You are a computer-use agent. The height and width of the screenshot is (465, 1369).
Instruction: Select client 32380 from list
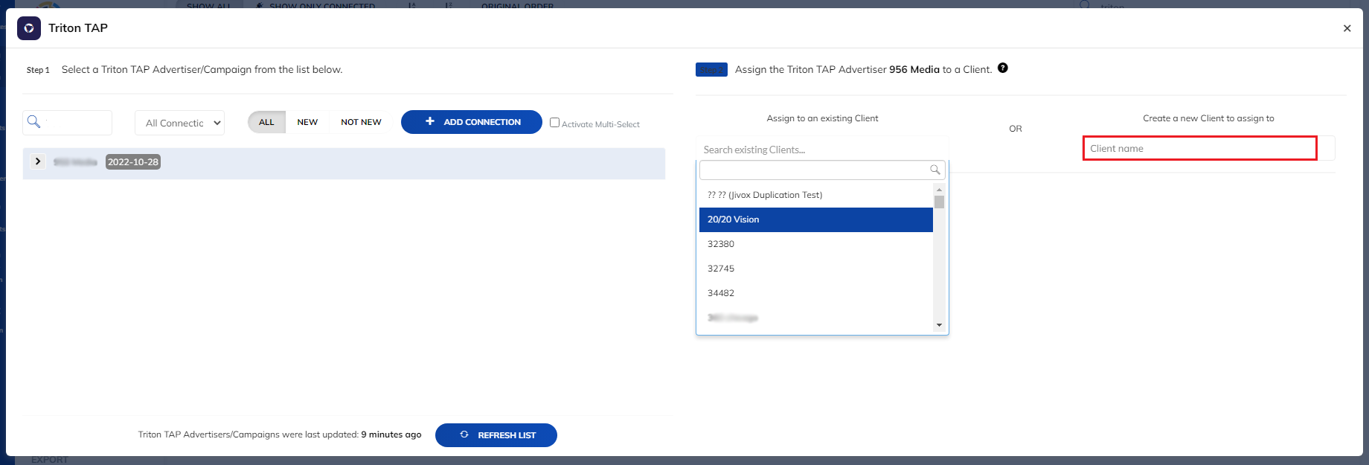pos(816,244)
